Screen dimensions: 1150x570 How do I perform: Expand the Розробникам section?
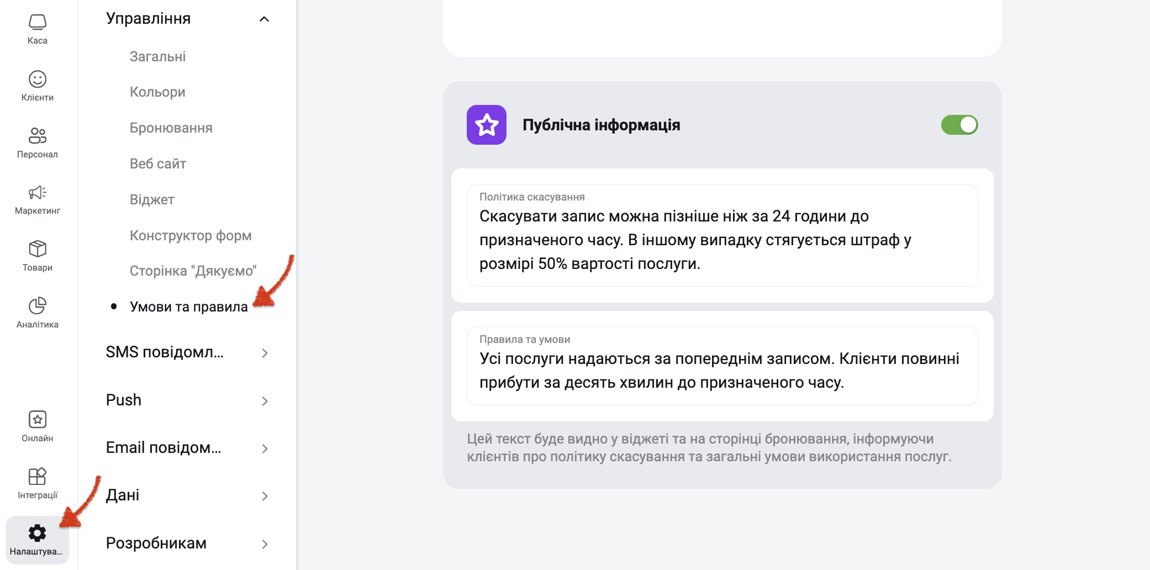pos(187,543)
